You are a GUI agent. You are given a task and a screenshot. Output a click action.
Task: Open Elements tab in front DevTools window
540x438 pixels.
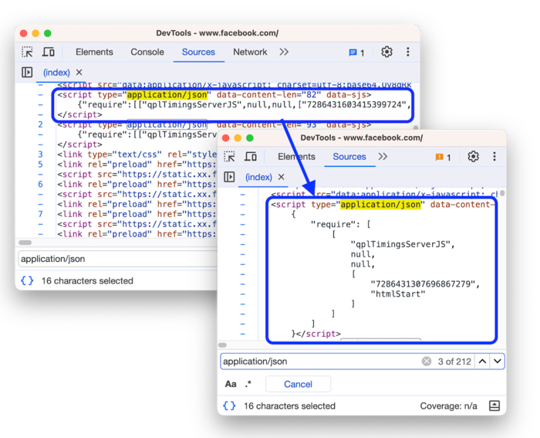(x=296, y=157)
